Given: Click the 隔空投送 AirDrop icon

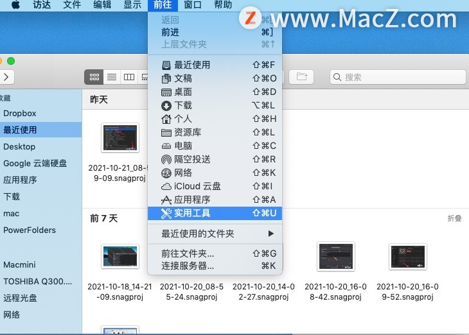Looking at the screenshot, I should click(166, 159).
